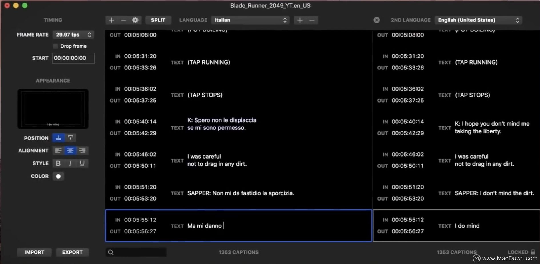Image resolution: width=540 pixels, height=264 pixels.
Task: Align caption text left
Action: point(58,150)
